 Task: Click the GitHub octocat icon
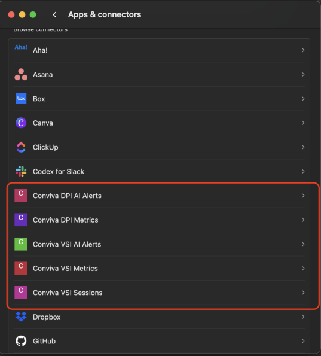pyautogui.click(x=21, y=341)
